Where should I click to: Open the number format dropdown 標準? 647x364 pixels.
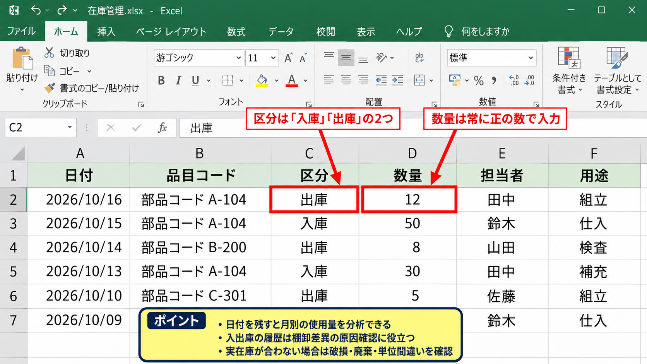tap(531, 58)
